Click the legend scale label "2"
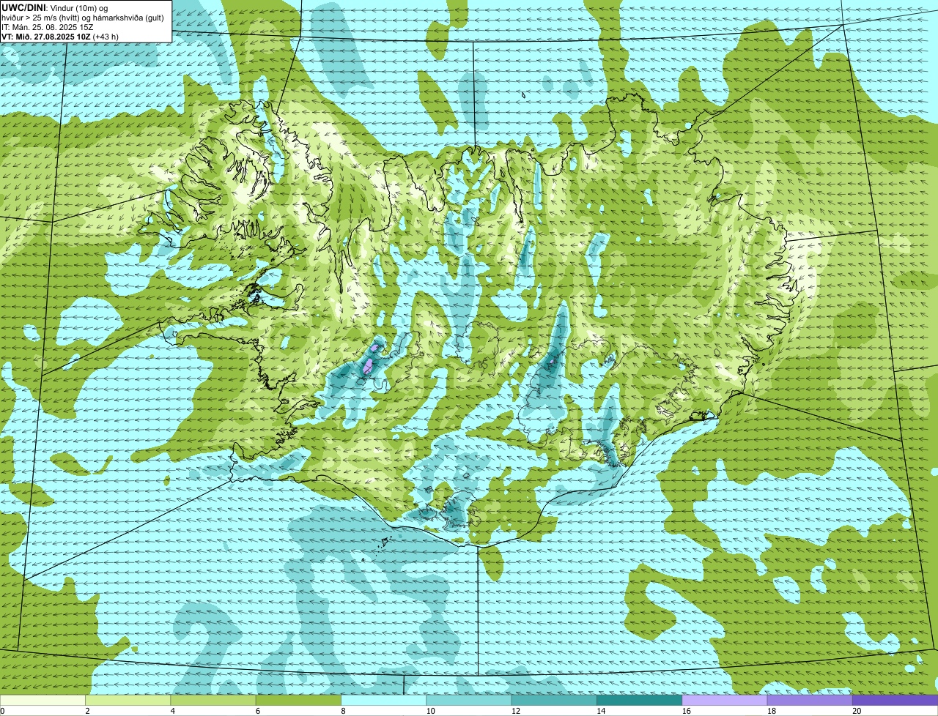938x716 pixels. click(x=87, y=711)
